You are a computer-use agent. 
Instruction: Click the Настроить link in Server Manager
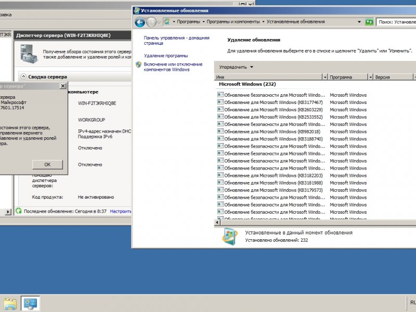(x=121, y=212)
